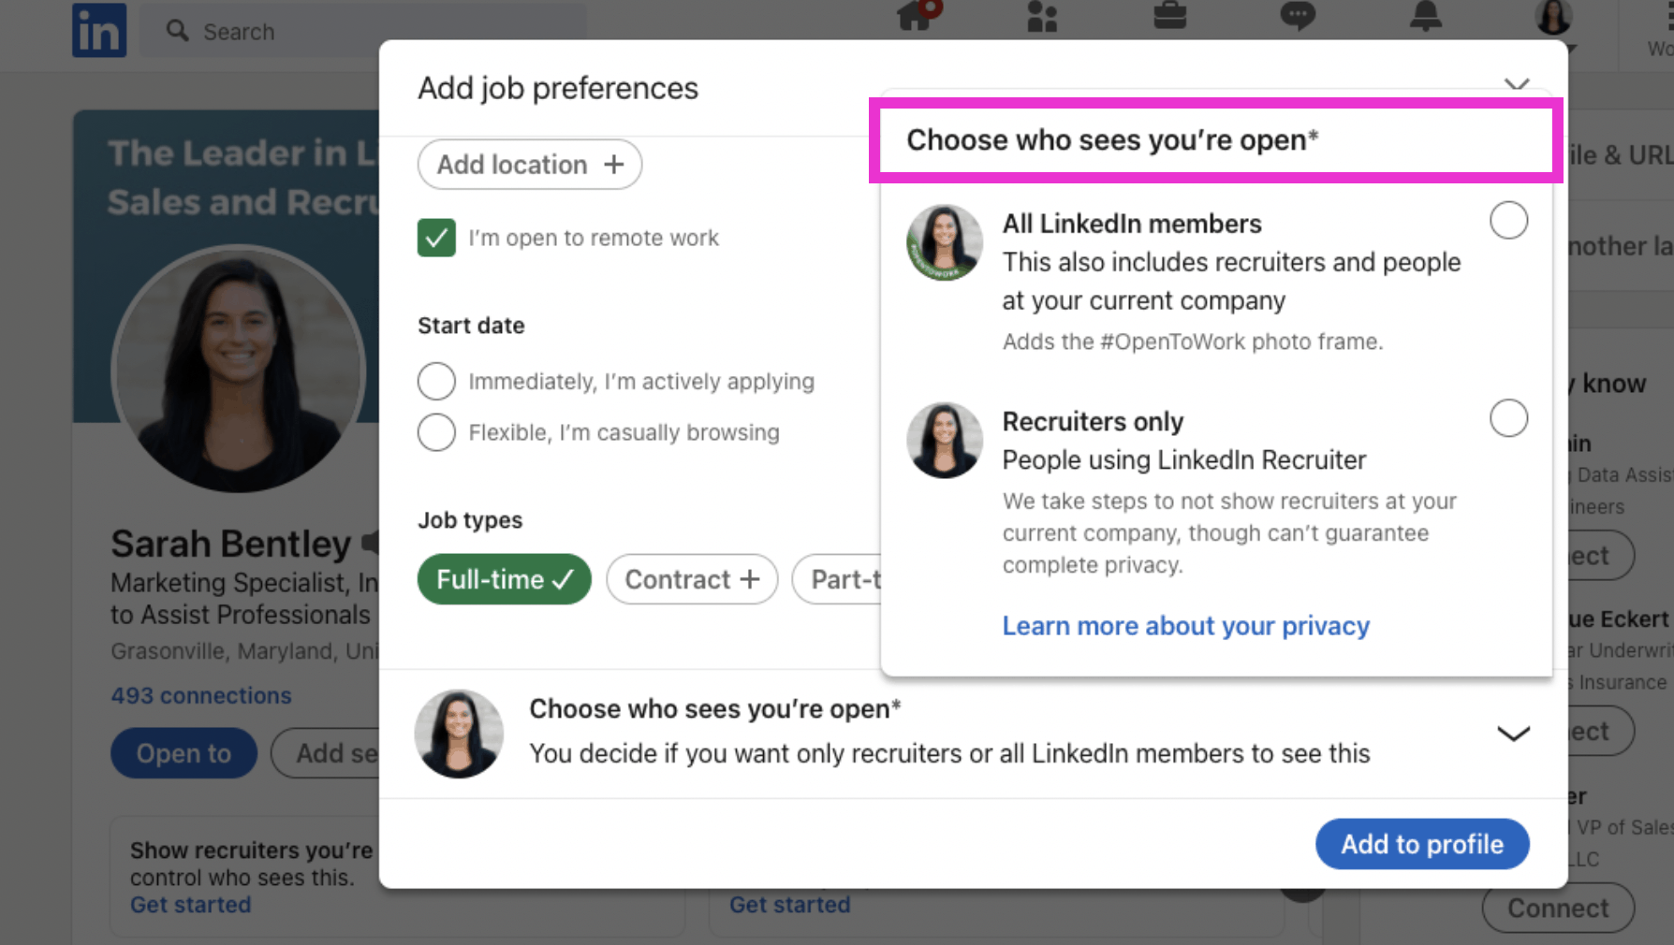Uncheck I'm open to remote work

(436, 238)
